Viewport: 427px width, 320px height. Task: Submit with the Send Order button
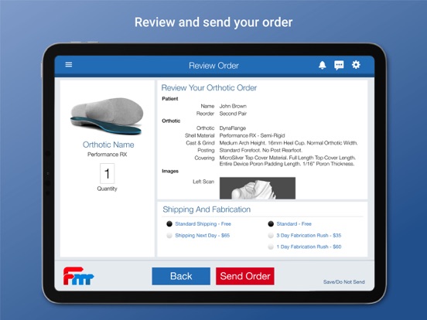(x=245, y=276)
